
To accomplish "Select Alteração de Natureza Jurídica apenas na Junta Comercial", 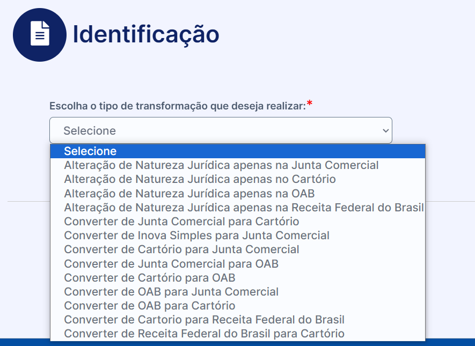I will click(238, 165).
